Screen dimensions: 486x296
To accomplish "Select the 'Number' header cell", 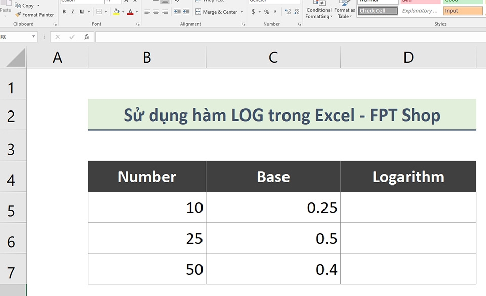I will pos(147,176).
